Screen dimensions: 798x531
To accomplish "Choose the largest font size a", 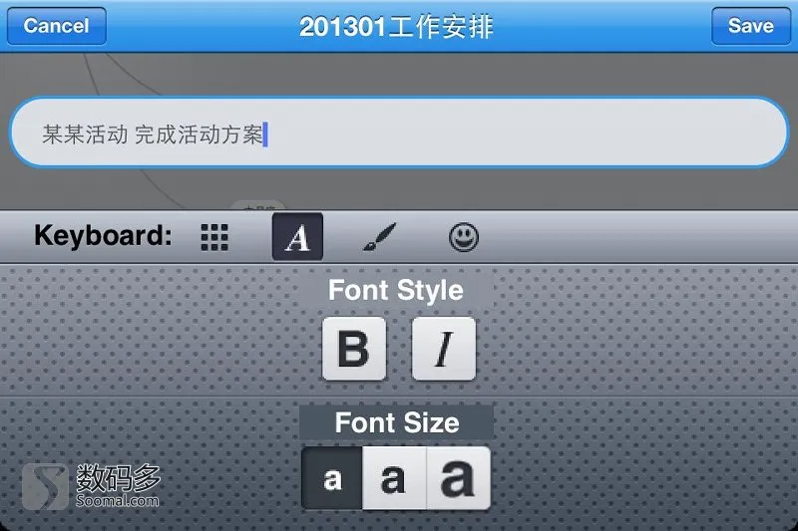I will (458, 478).
